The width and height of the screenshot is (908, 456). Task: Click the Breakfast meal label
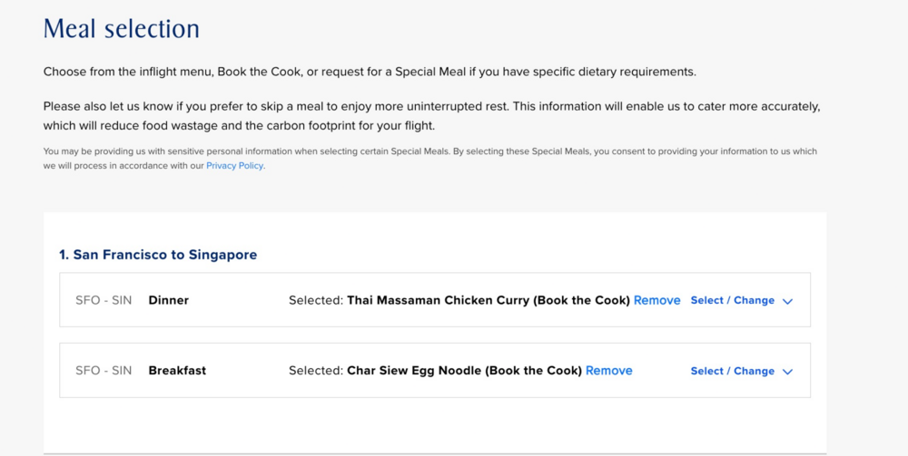pyautogui.click(x=177, y=371)
